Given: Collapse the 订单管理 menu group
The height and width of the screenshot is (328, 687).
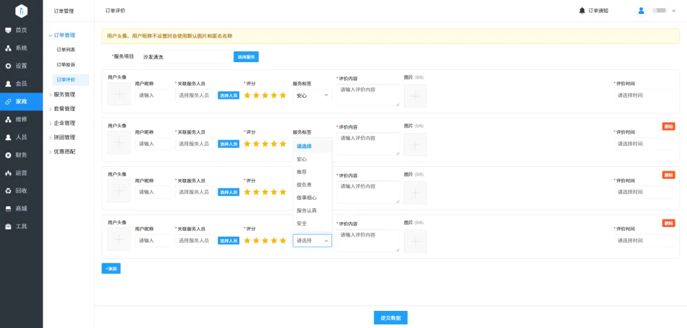Looking at the screenshot, I should tap(62, 36).
